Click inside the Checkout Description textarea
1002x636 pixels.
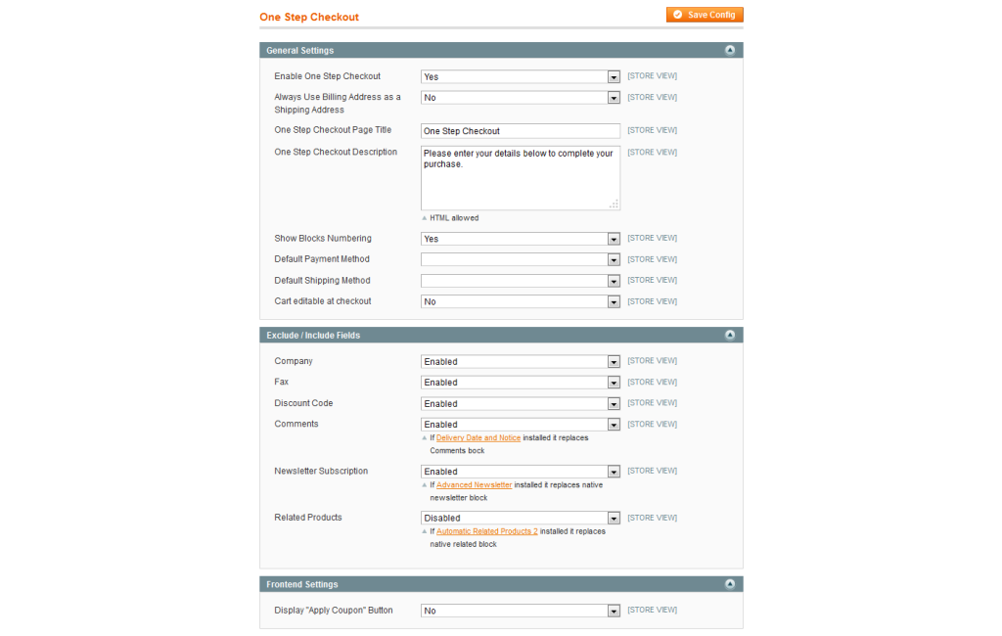click(521, 177)
